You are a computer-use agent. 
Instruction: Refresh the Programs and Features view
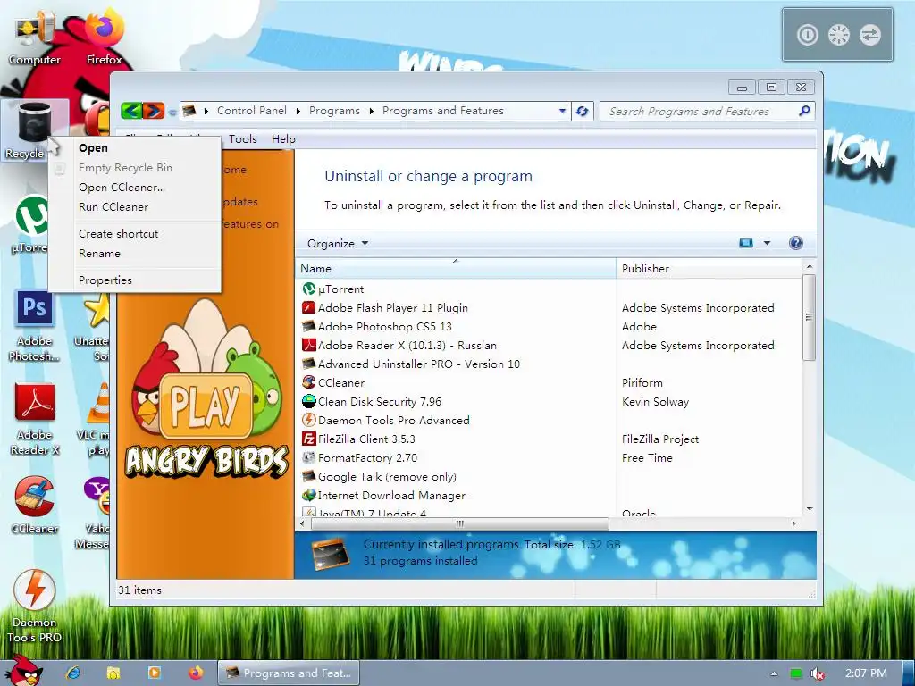(583, 111)
